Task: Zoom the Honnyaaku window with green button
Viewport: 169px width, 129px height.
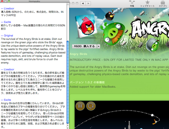Action: 9,1
